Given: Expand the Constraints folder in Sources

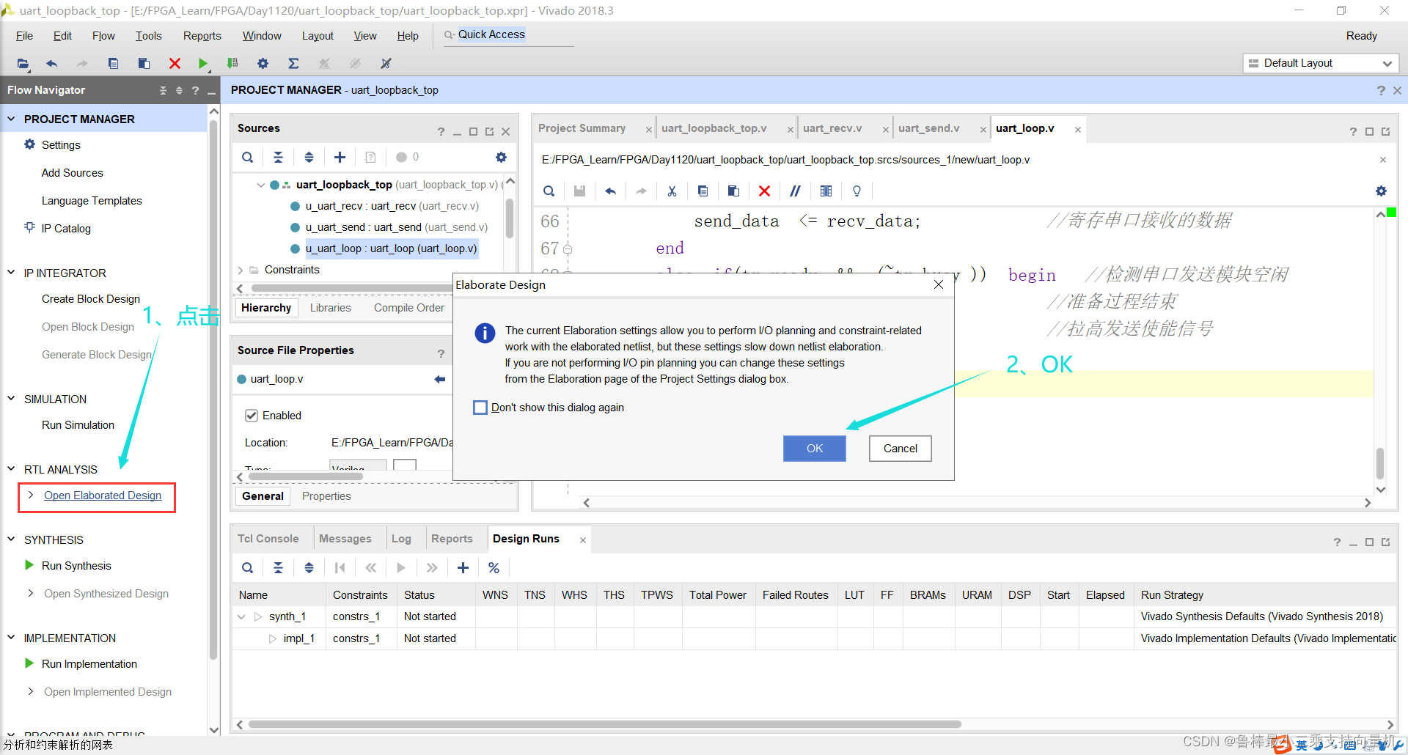Looking at the screenshot, I should (x=241, y=270).
